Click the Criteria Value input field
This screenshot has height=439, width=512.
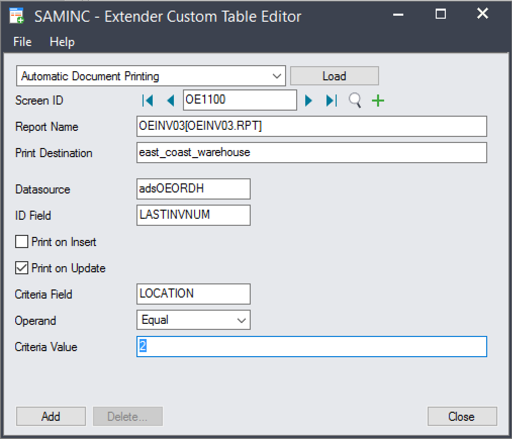pyautogui.click(x=312, y=347)
